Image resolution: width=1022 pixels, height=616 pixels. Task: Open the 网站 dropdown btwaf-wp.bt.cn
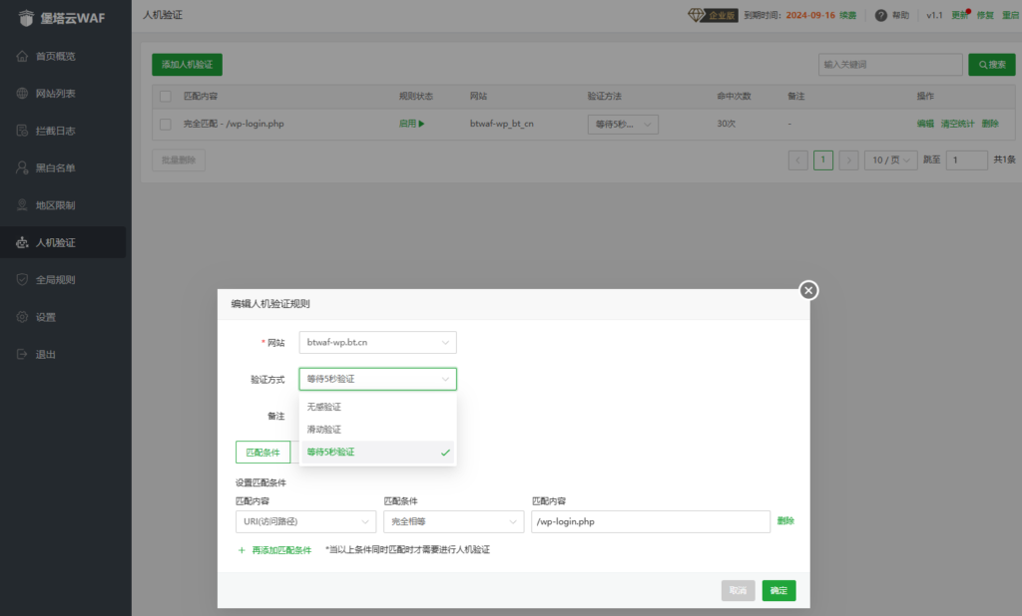377,343
